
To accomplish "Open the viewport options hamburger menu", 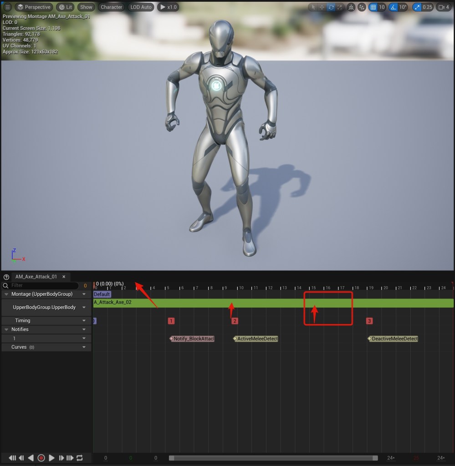I will point(7,7).
